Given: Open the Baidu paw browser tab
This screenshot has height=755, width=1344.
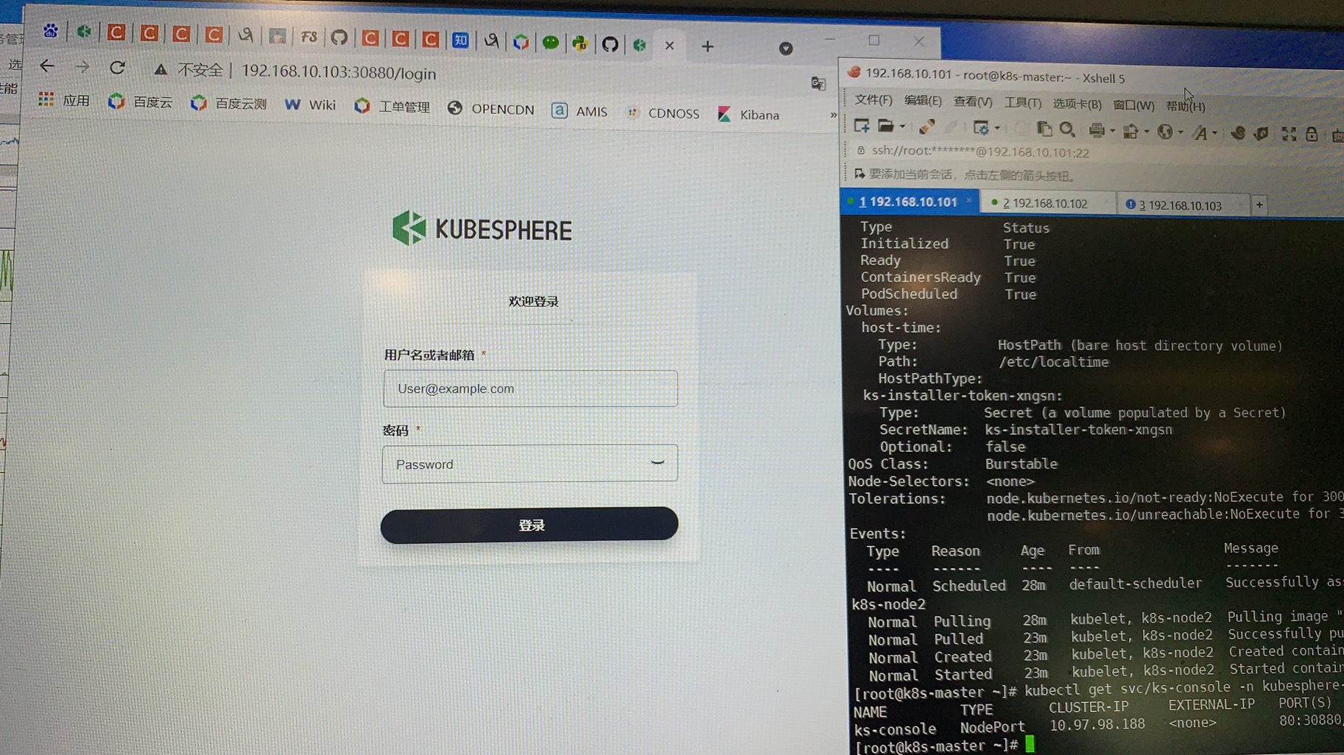Looking at the screenshot, I should (50, 31).
